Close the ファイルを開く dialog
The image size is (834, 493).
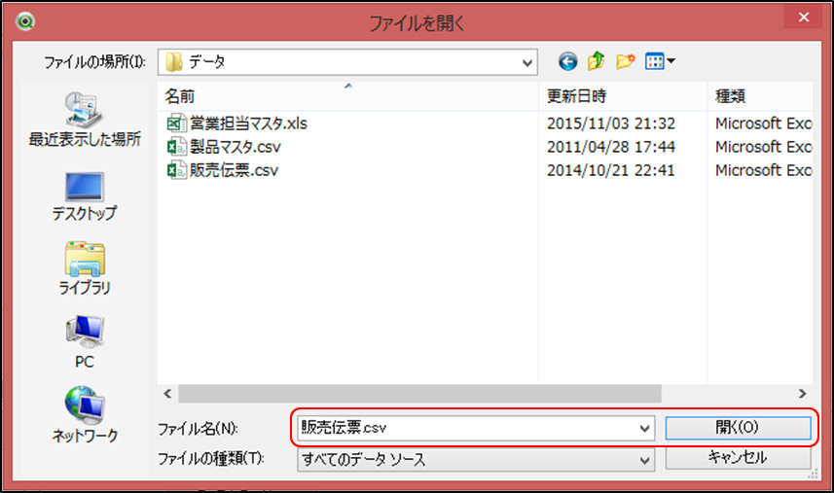[x=804, y=17]
